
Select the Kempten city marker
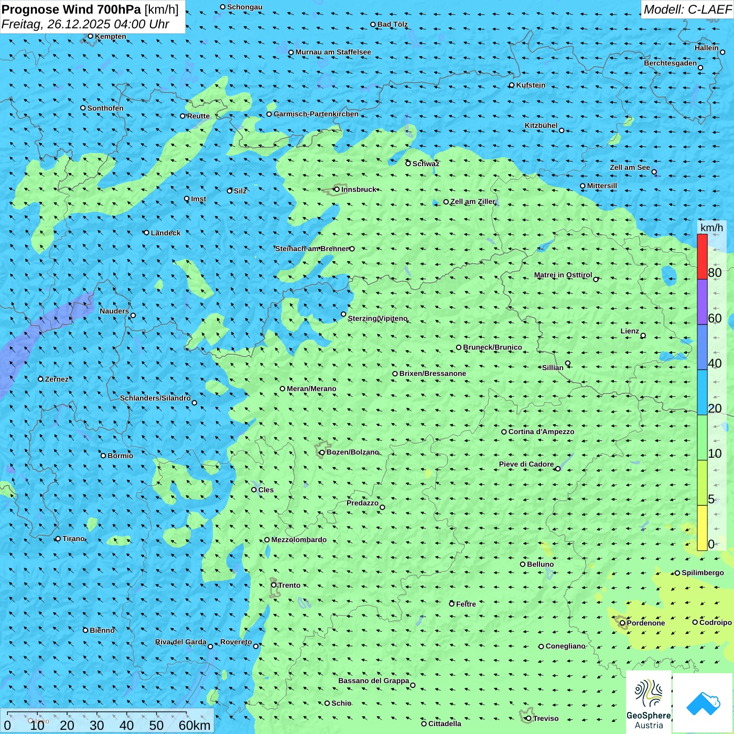(x=90, y=36)
